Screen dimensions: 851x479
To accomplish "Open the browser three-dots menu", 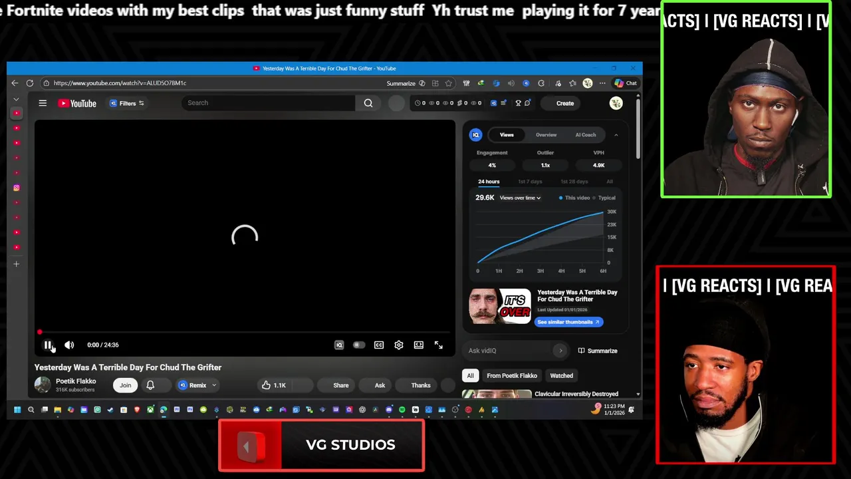I will coord(602,83).
